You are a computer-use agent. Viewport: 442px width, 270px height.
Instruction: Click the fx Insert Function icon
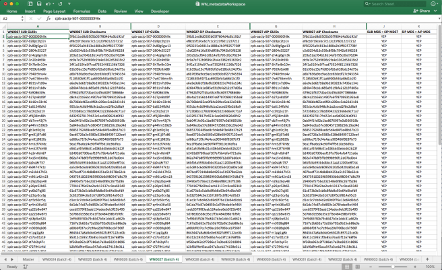(49, 19)
